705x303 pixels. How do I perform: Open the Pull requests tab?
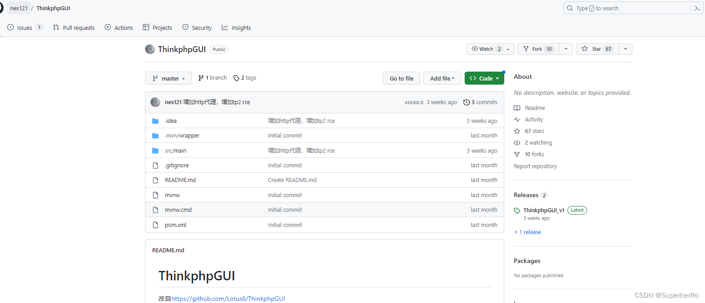(x=74, y=28)
